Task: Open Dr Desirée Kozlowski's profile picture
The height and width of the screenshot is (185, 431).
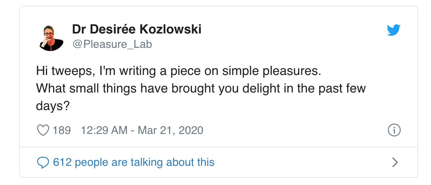Action: (52, 37)
